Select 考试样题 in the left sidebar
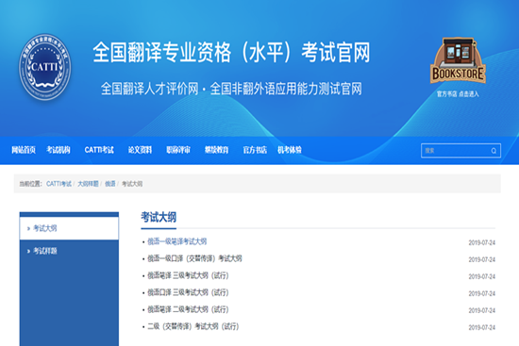The image size is (519, 346). click(x=69, y=251)
